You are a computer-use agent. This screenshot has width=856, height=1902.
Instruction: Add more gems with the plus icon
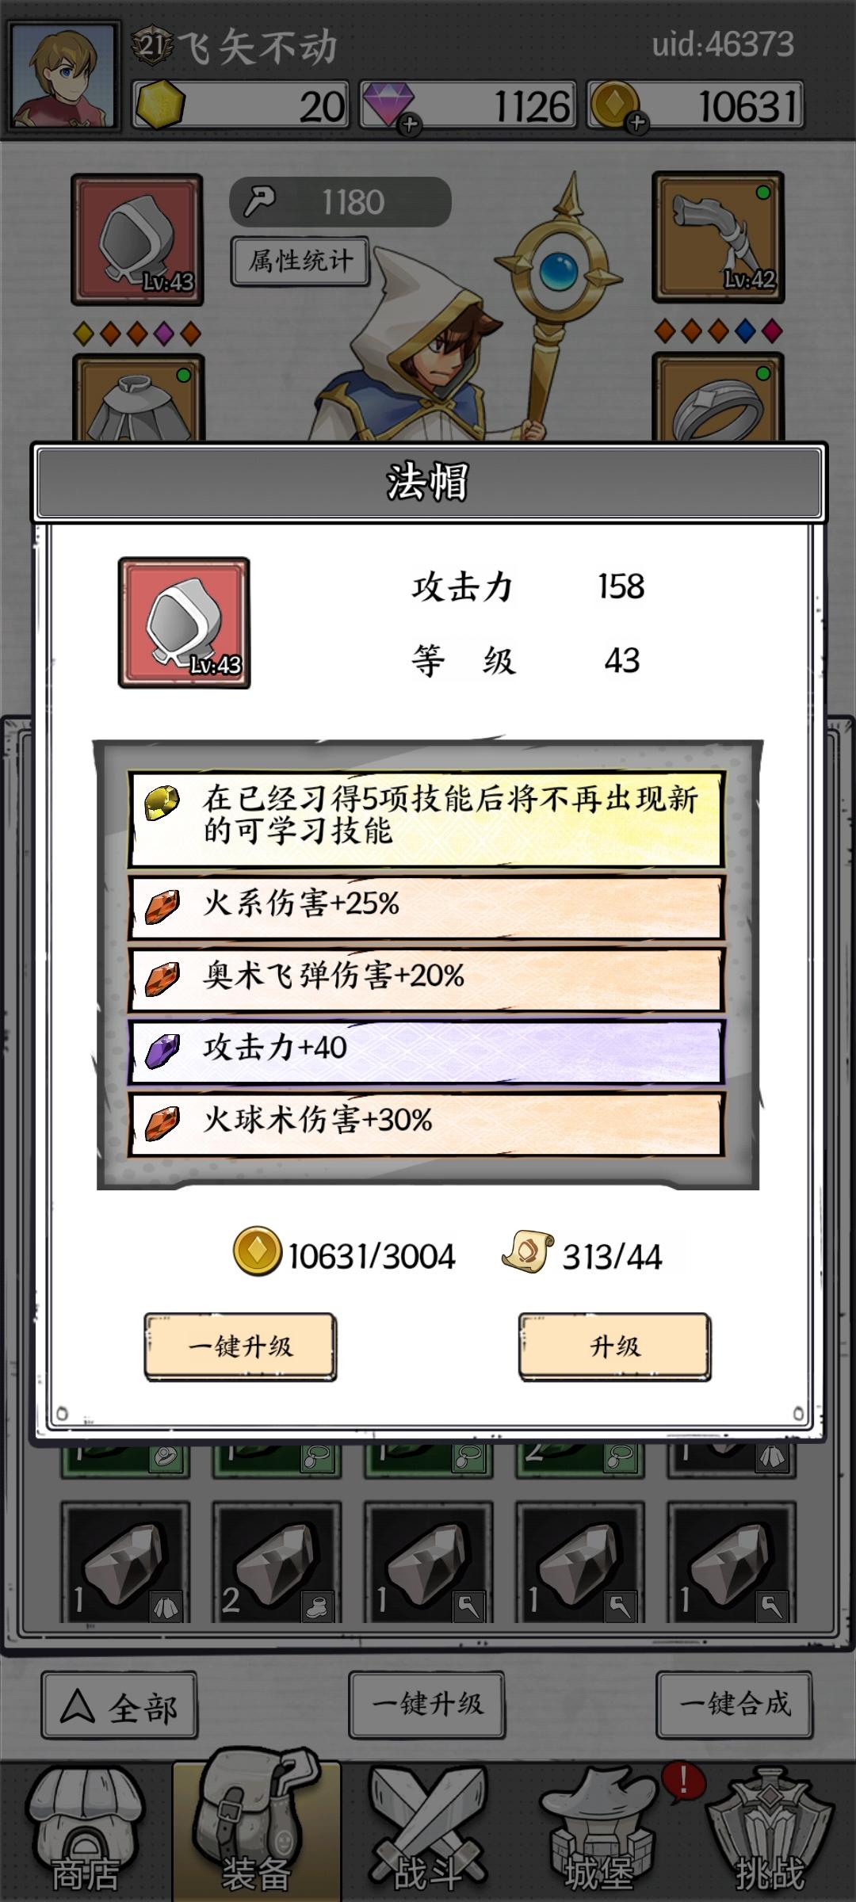click(410, 124)
